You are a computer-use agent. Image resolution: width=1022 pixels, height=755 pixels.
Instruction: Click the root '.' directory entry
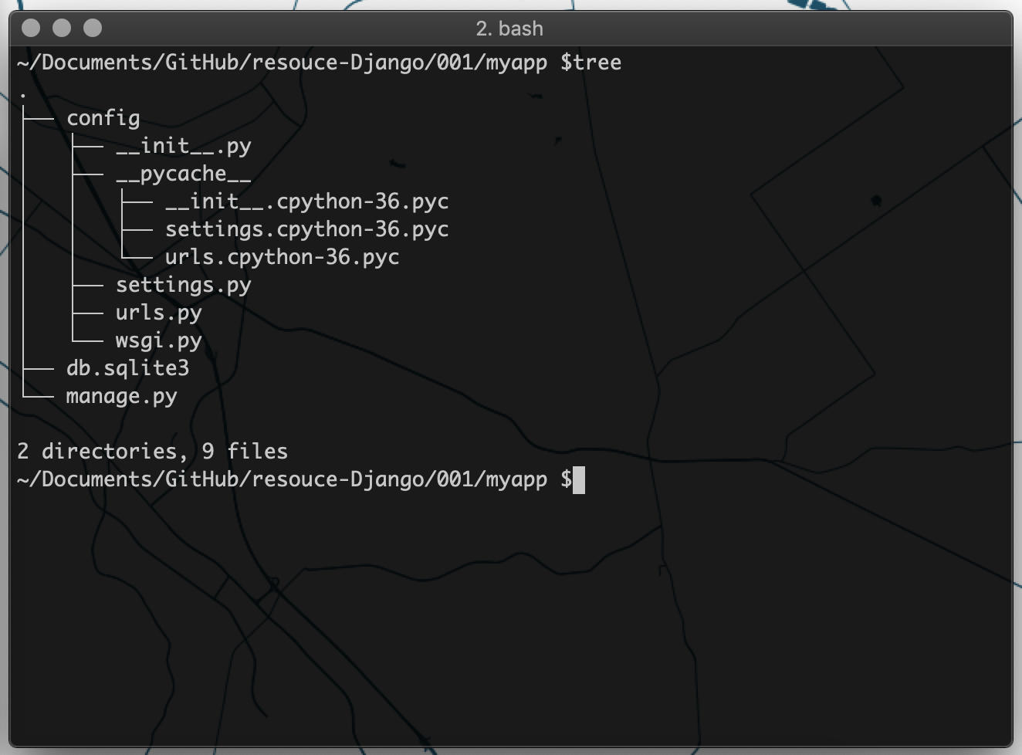pos(23,95)
